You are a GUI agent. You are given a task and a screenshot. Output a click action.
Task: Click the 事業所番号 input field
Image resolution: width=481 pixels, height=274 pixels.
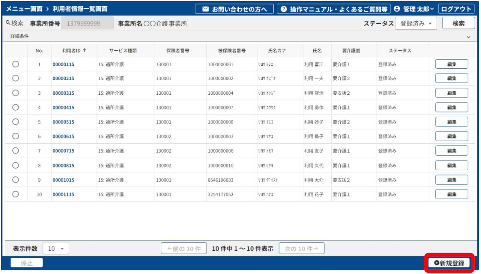88,23
